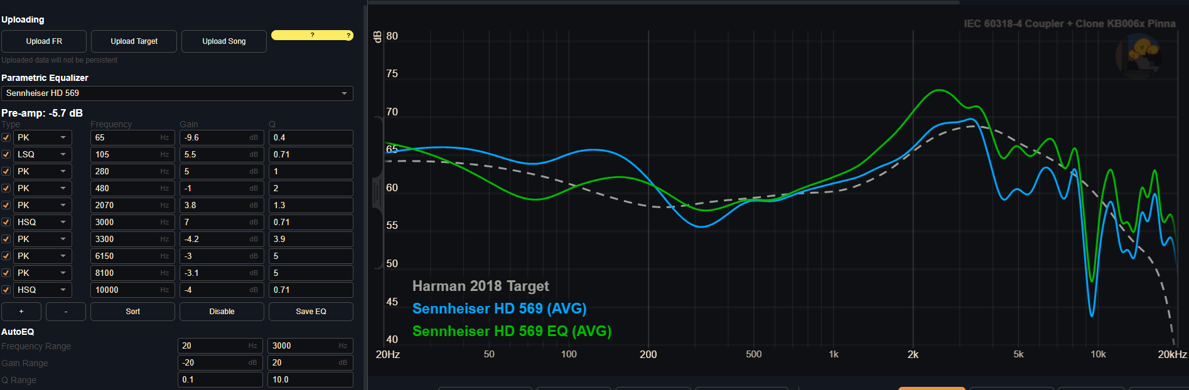1189x390 pixels.
Task: Open the PK type dropdown for 480 Hz
Action: (x=43, y=188)
